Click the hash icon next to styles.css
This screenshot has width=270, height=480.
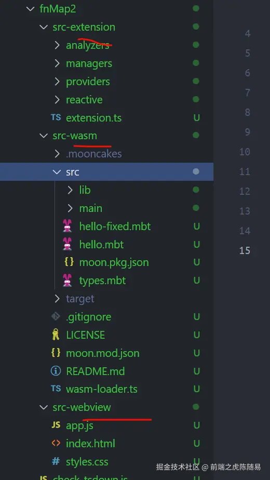56,461
